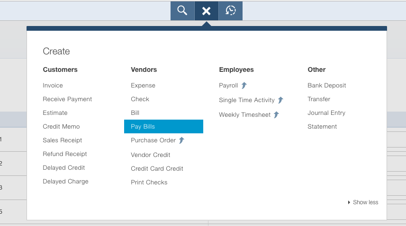This screenshot has height=226, width=406.
Task: Open Delayed Charge
Action: 66,181
